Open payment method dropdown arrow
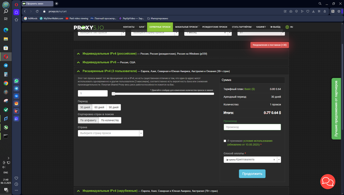The height and width of the screenshot is (195, 344). [279, 160]
